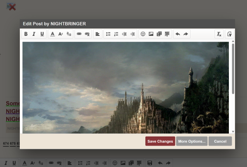The height and width of the screenshot is (167, 247).
Task: Insert image from background reply toolbar
Action: 123,163
